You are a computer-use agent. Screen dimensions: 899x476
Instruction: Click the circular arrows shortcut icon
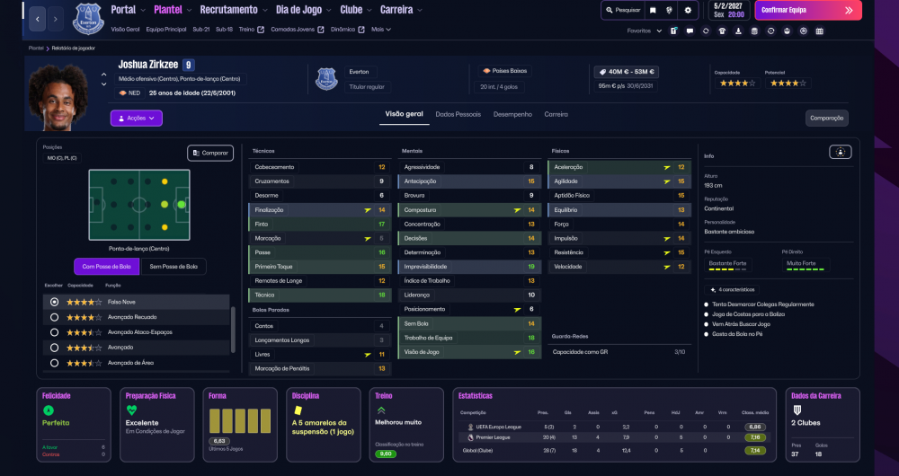[x=706, y=31]
